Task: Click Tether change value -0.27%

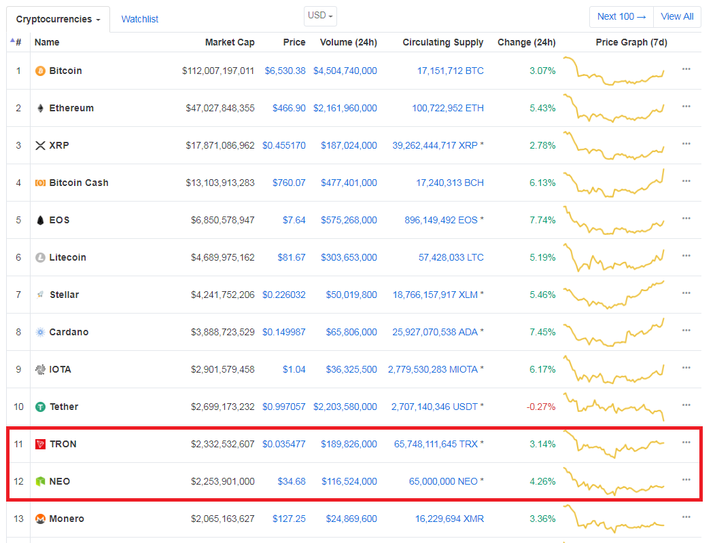Action: [541, 407]
